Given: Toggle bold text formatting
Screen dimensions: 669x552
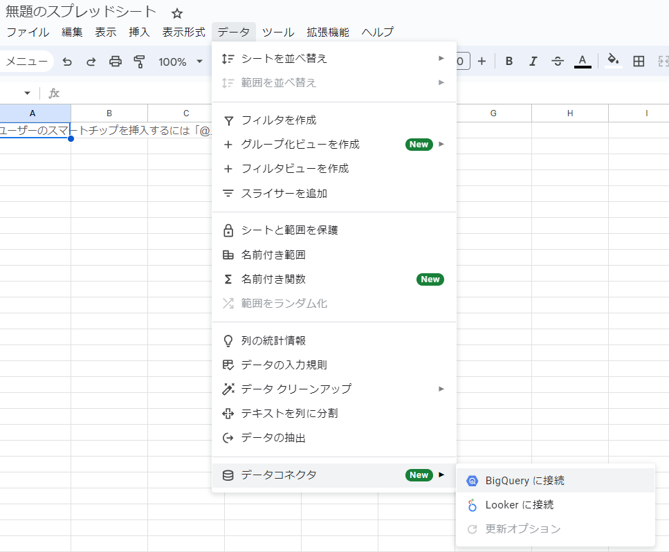Looking at the screenshot, I should 509,62.
